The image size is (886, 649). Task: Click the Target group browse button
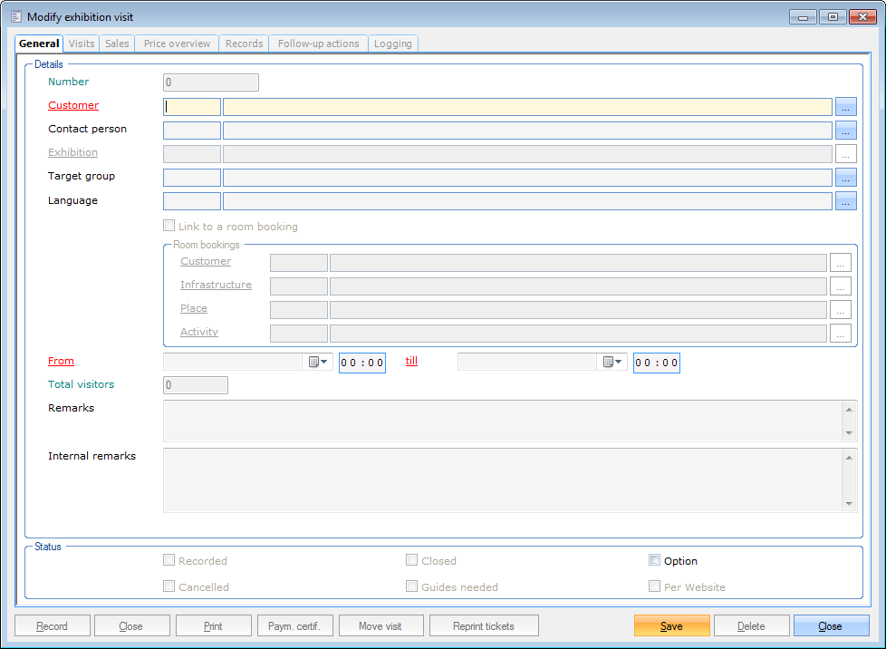(845, 178)
